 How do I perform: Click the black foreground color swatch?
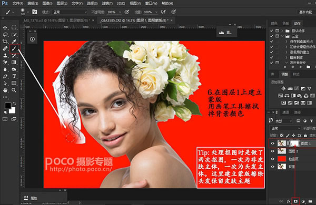[8, 106]
